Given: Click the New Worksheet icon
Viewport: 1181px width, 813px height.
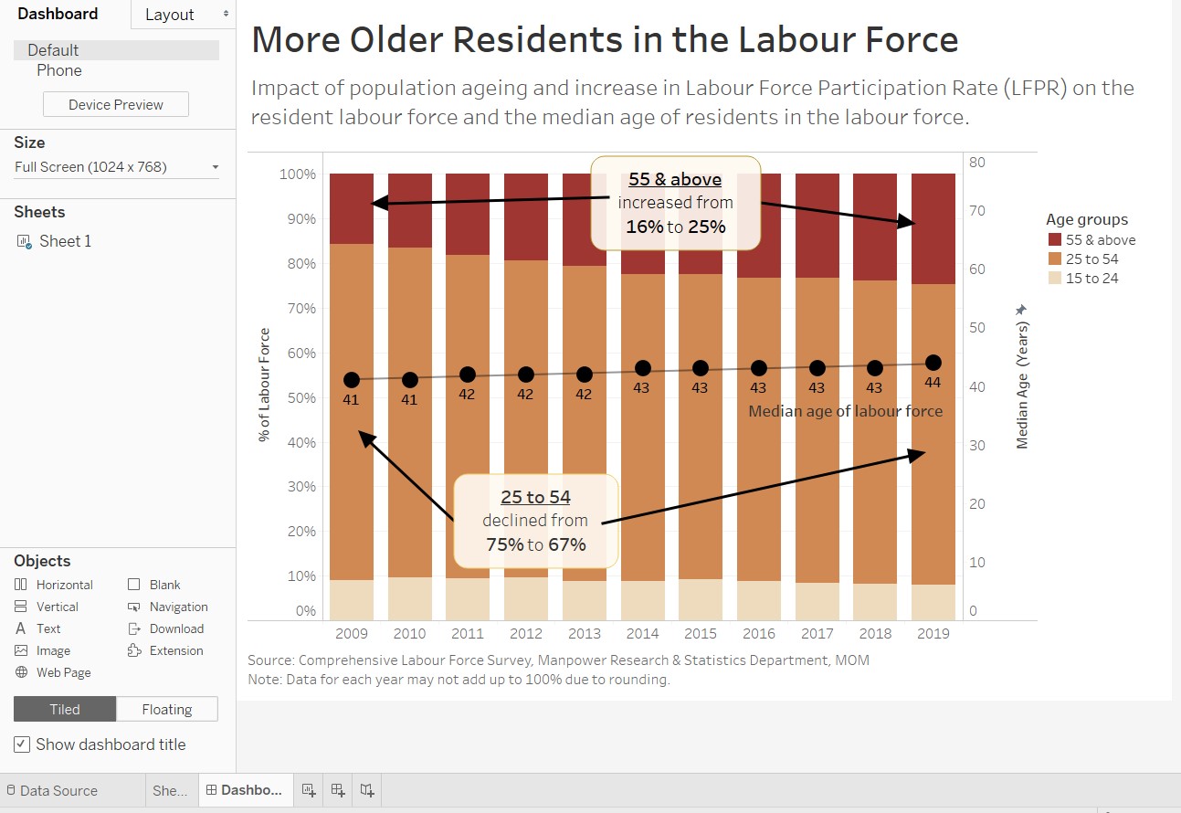Looking at the screenshot, I should tap(308, 790).
